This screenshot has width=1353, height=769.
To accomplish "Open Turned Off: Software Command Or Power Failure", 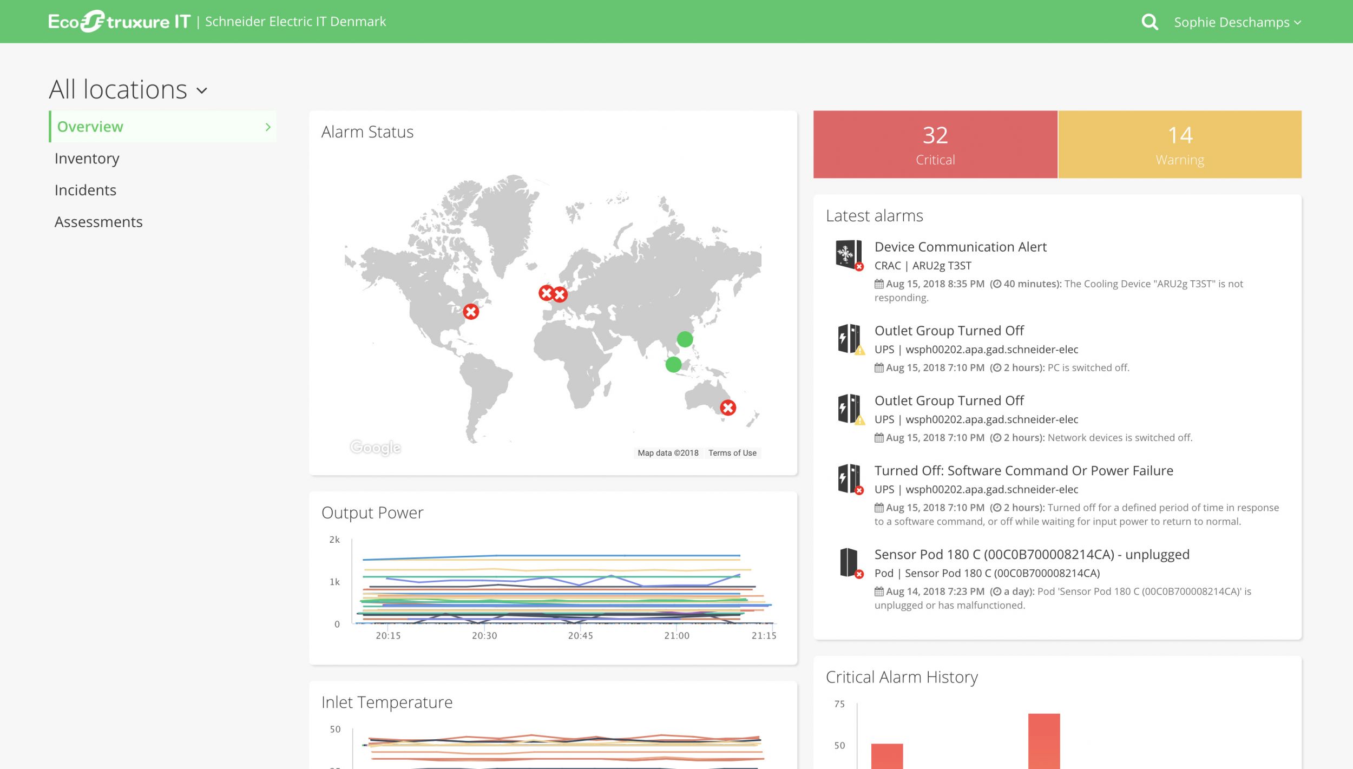I will (x=1023, y=470).
